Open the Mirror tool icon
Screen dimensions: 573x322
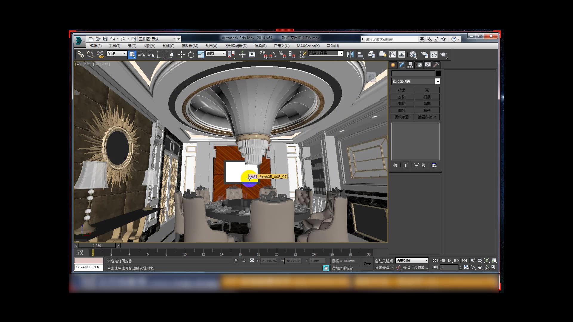tap(350, 55)
